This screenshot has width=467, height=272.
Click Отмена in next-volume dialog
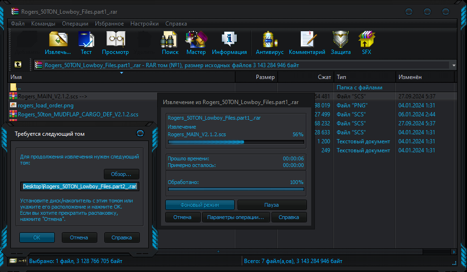point(79,237)
